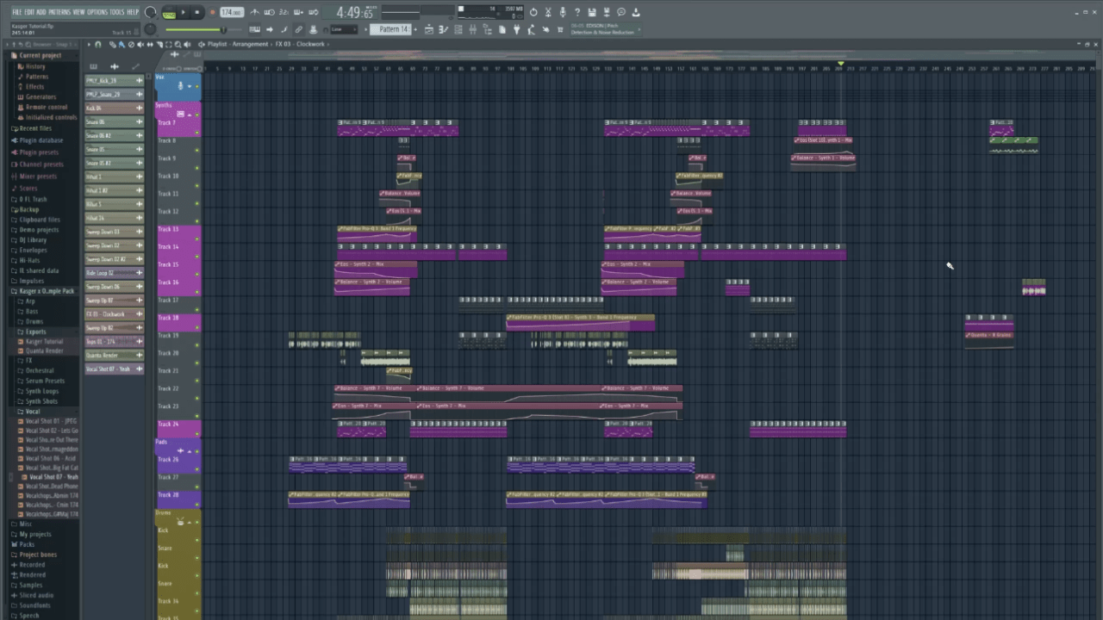Select the Draw pencil tool in playlist
The width and height of the screenshot is (1103, 620).
coord(112,44)
